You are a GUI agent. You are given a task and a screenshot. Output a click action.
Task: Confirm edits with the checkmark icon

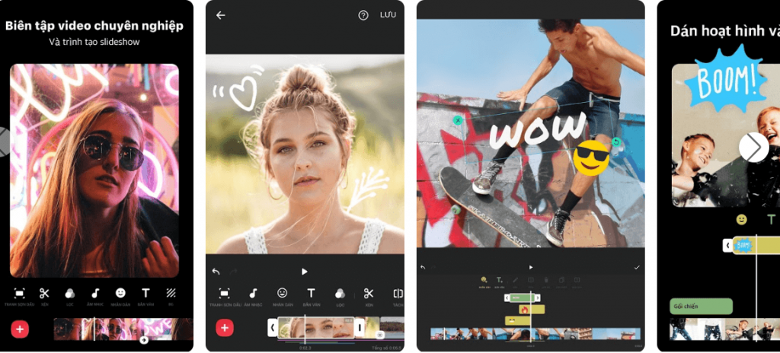[637, 267]
